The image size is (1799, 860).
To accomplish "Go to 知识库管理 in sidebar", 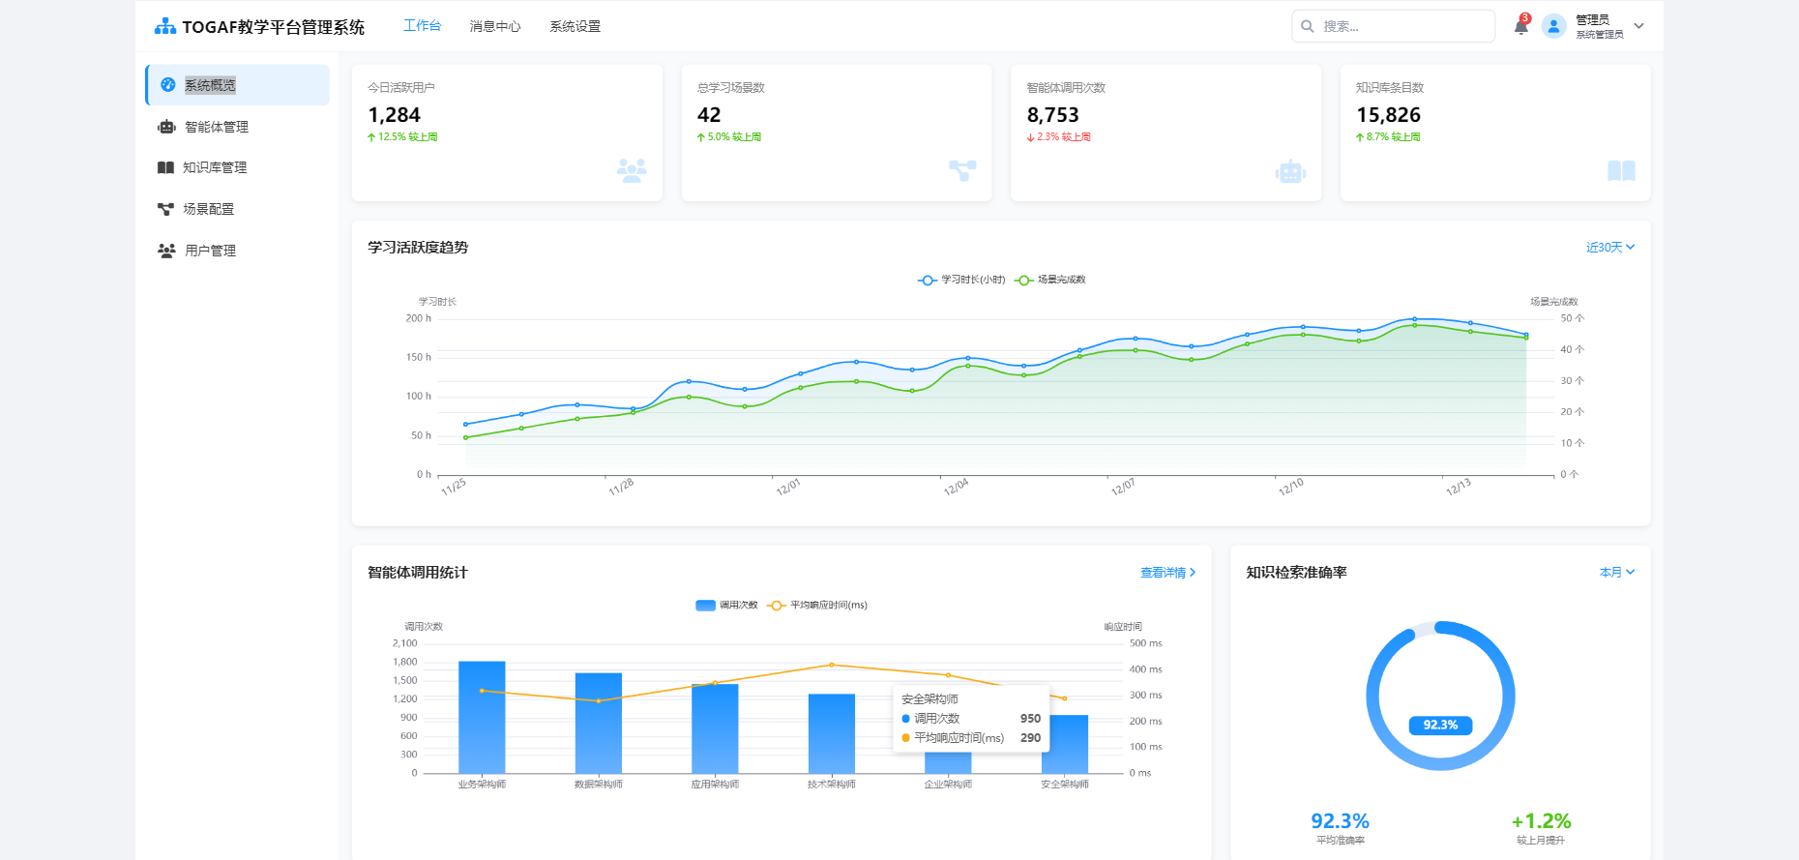I will point(237,167).
